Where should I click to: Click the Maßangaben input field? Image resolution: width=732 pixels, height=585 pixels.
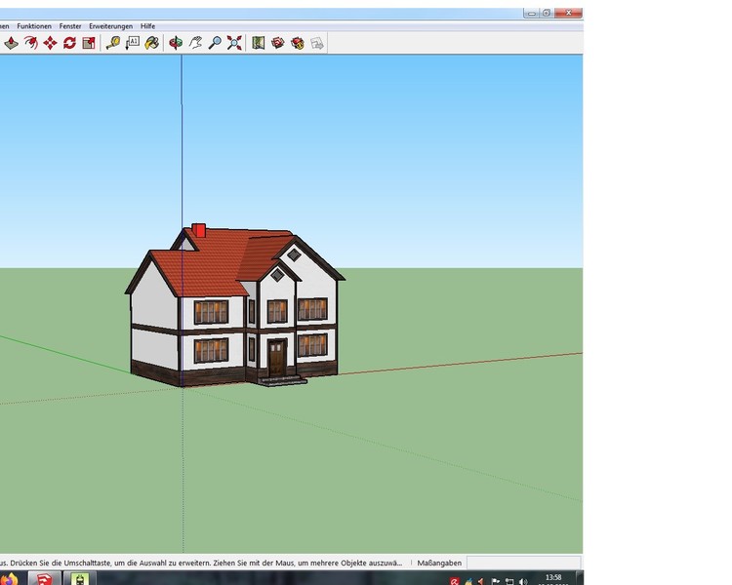pos(524,563)
